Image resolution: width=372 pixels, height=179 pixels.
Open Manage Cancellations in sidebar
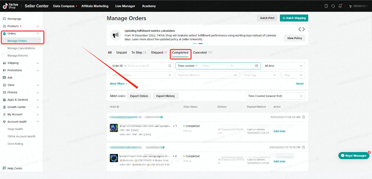(x=21, y=48)
